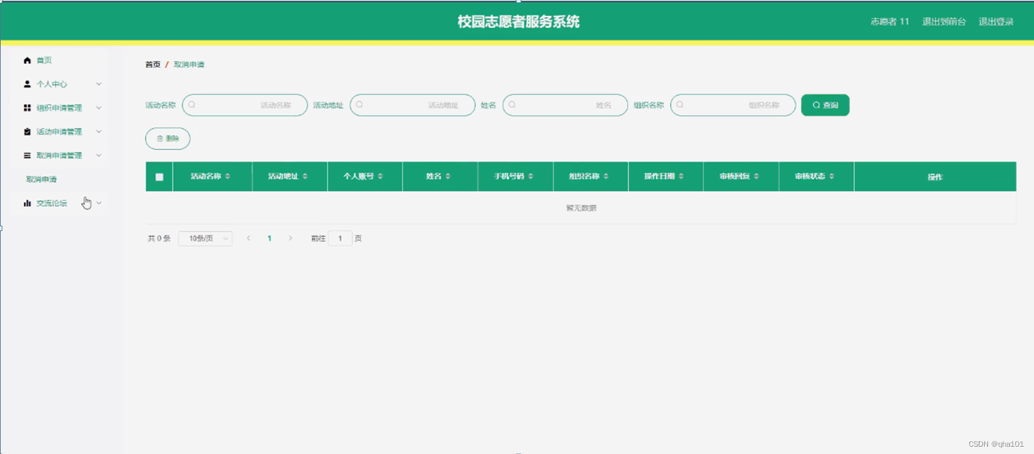Screen dimensions: 1034x454
Task: Sort by 审核状态 column arrows
Action: [x=832, y=176]
